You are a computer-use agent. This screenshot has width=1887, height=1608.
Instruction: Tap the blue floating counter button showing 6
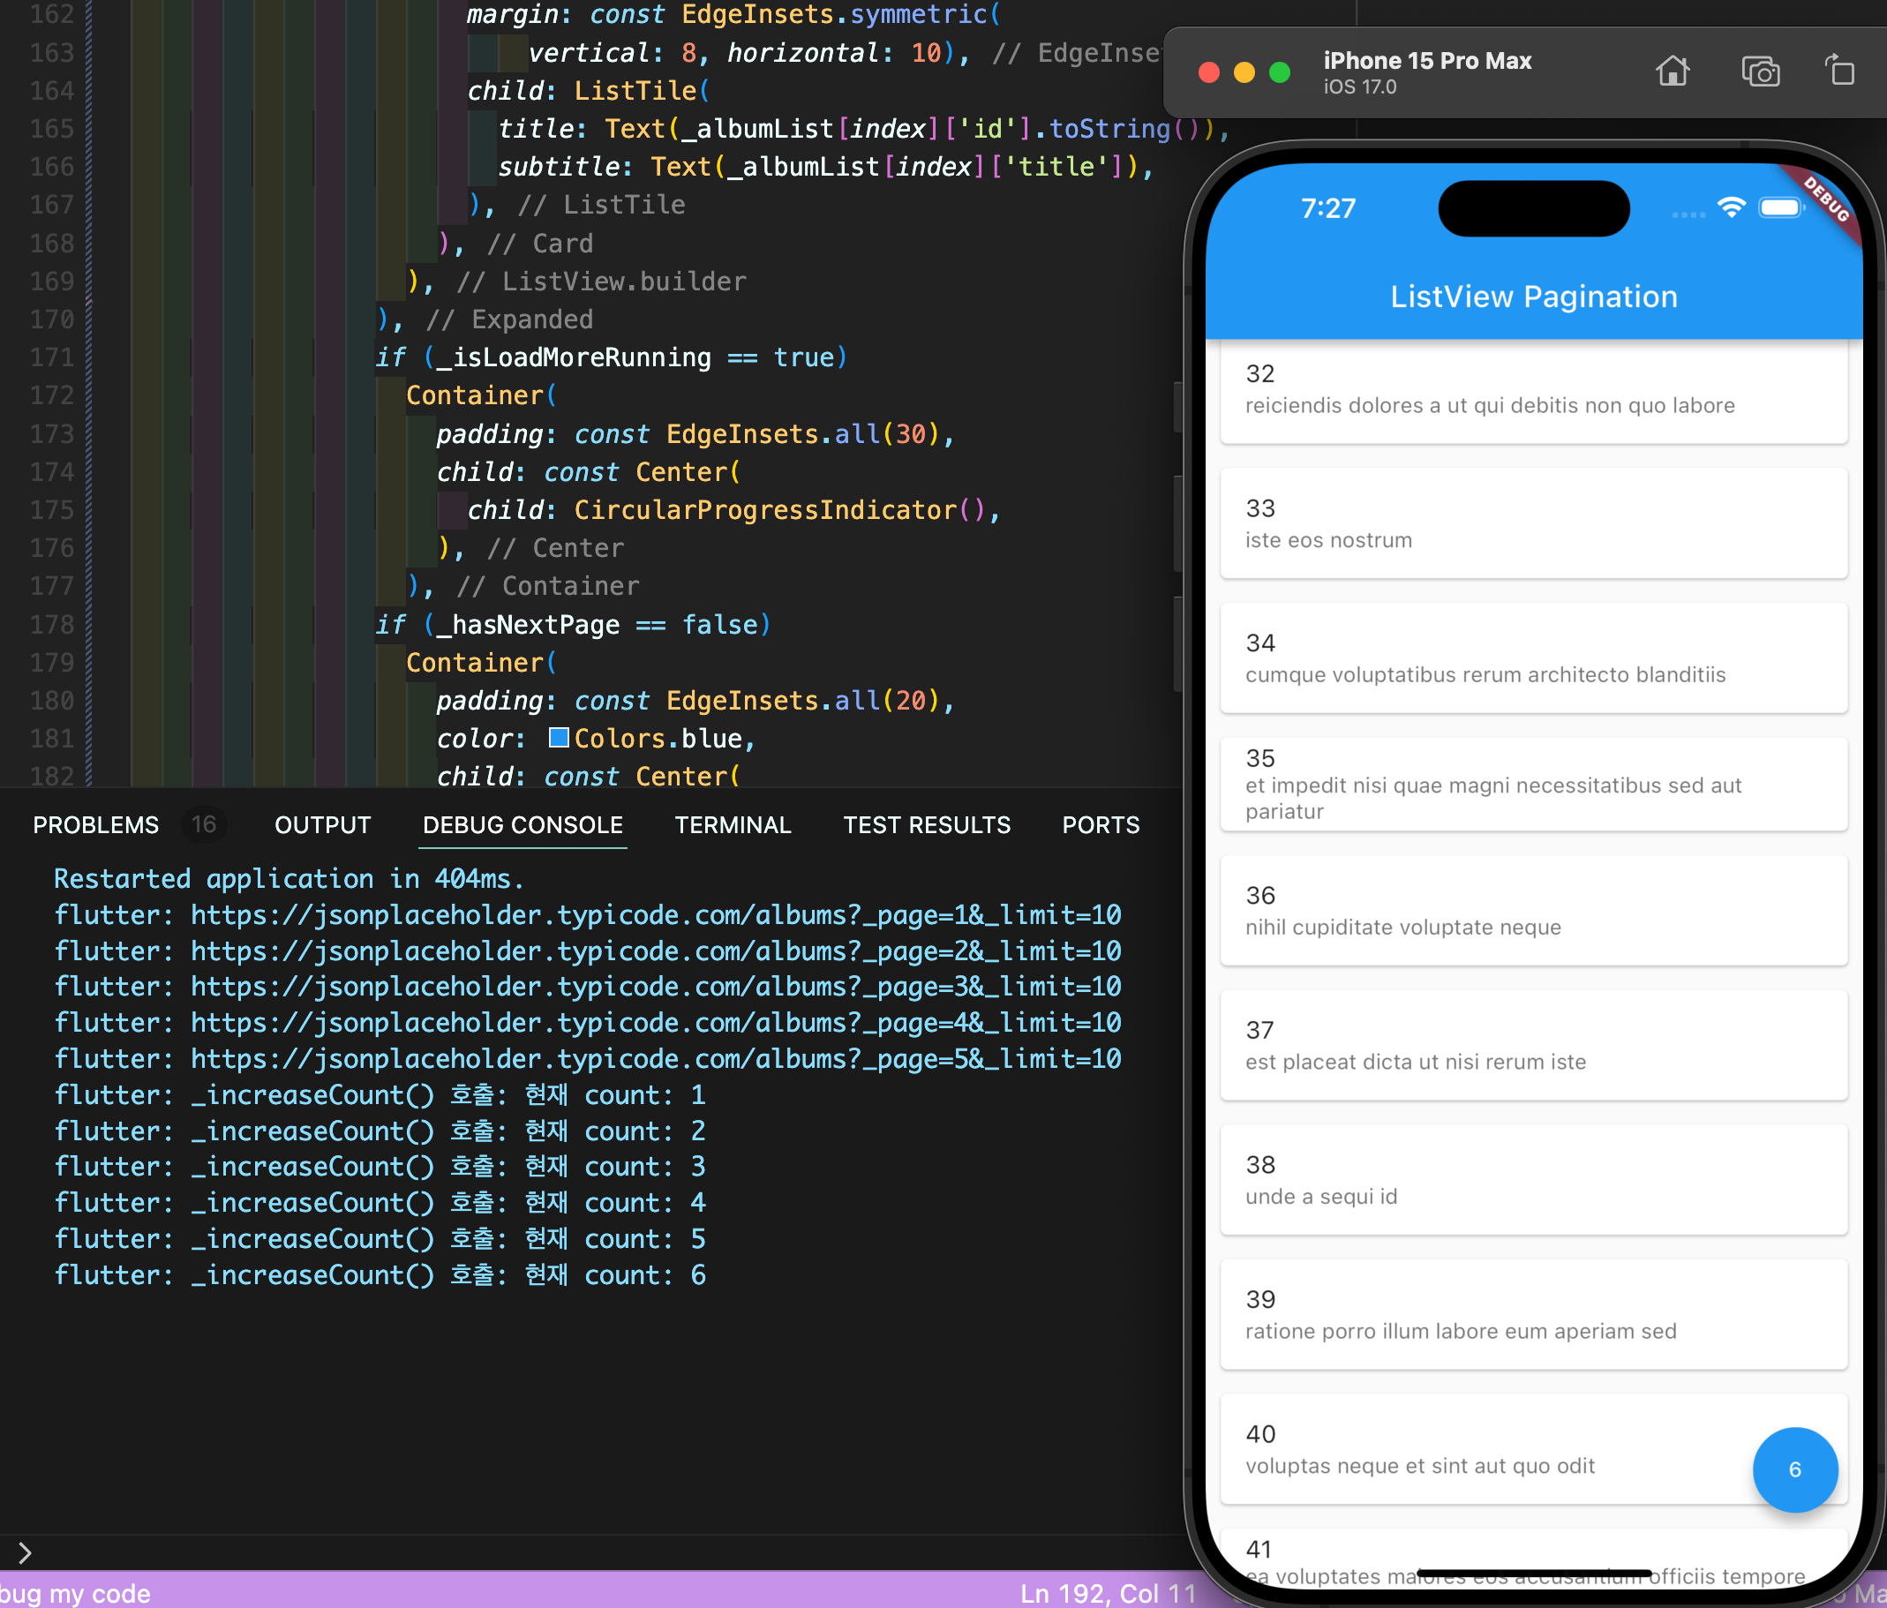click(1794, 1469)
